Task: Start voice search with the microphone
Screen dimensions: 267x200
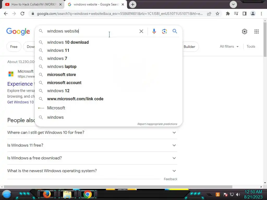Action: point(154,31)
